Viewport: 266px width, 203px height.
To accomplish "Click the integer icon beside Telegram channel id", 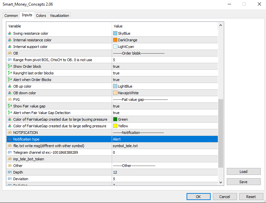I will click(x=10, y=152).
